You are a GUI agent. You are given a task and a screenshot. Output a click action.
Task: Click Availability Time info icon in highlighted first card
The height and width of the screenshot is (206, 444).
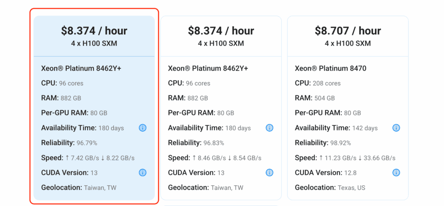[143, 128]
